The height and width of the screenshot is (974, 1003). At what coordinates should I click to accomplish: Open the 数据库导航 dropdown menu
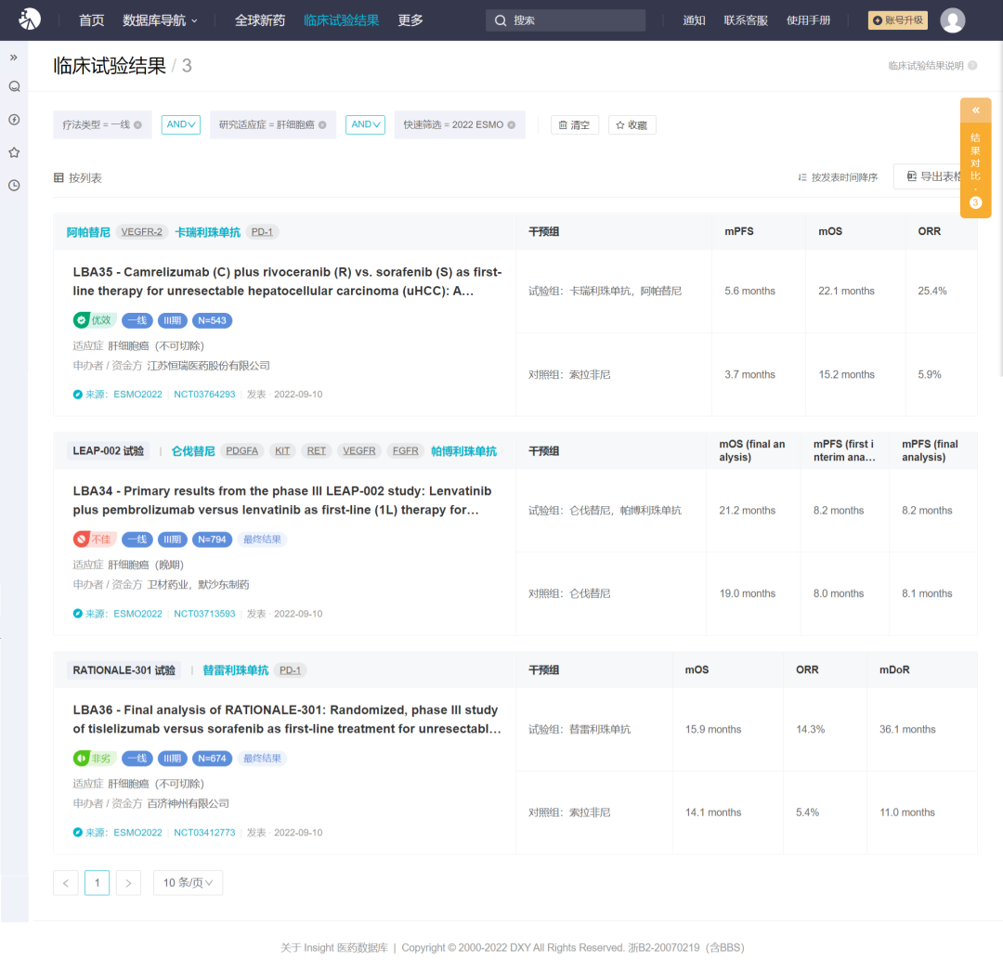(160, 20)
